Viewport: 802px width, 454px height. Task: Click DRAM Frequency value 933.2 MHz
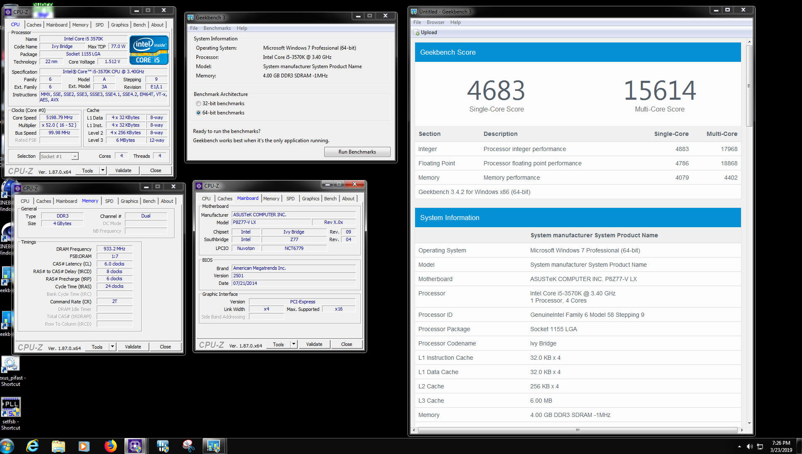(114, 249)
